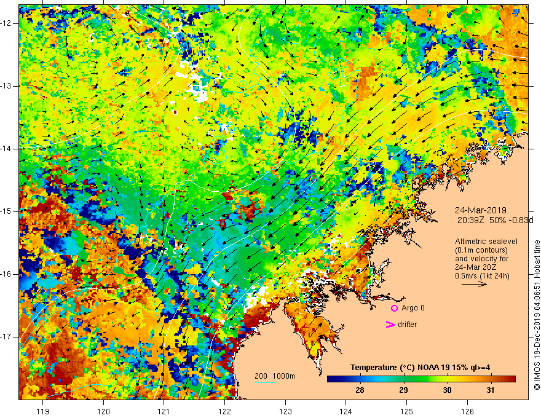Click the longitude axis label 121
Image resolution: width=541 pixels, height=418 pixels.
click(x=164, y=411)
